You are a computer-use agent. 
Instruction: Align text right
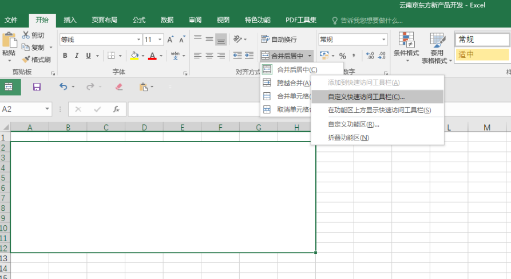coord(221,56)
